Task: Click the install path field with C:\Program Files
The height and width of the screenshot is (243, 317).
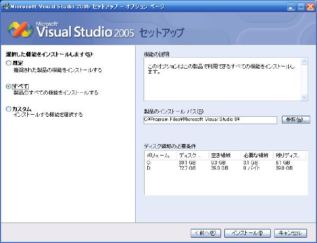Action: click(x=210, y=120)
